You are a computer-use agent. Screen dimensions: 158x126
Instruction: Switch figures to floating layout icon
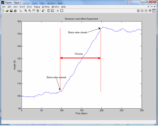150,11
